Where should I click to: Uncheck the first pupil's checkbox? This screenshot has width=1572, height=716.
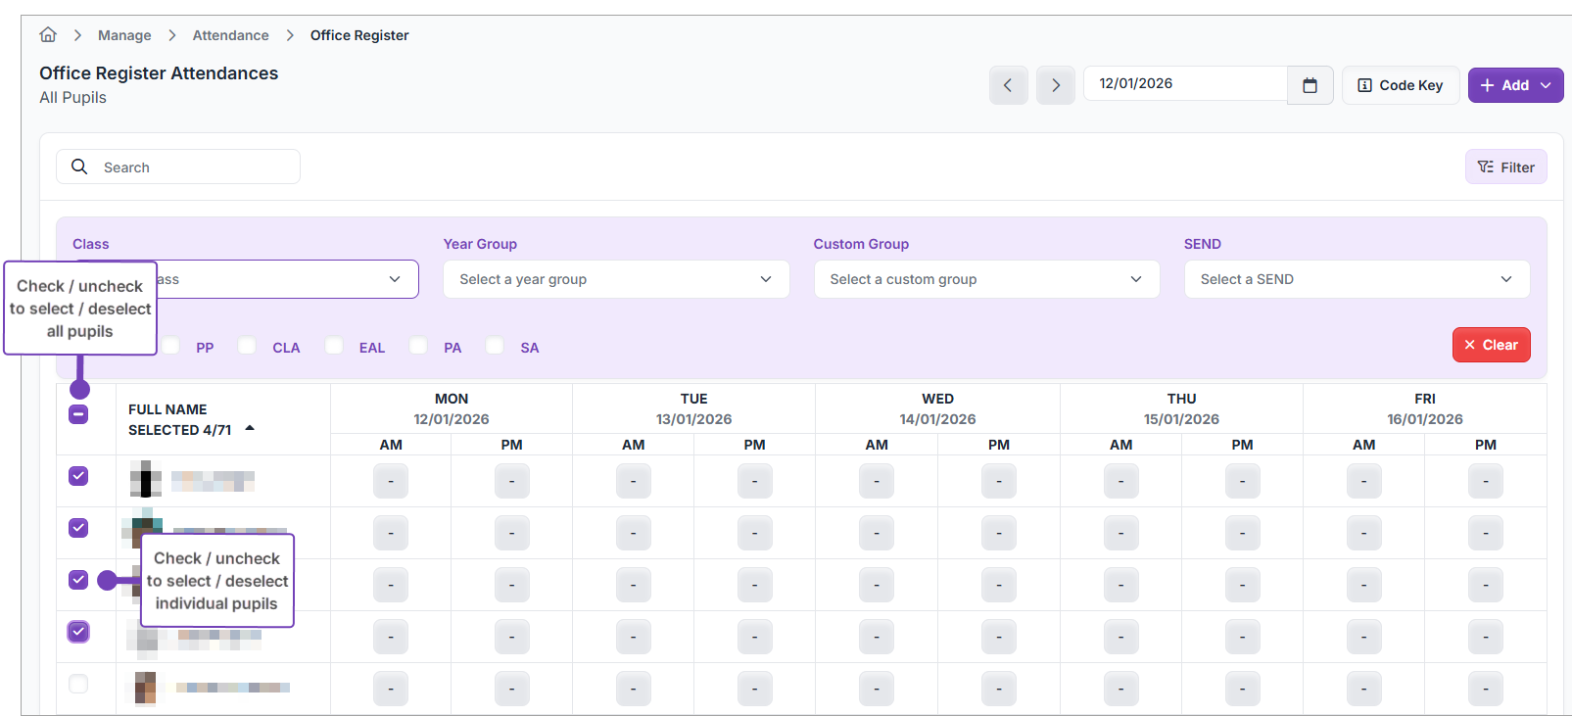pos(78,476)
